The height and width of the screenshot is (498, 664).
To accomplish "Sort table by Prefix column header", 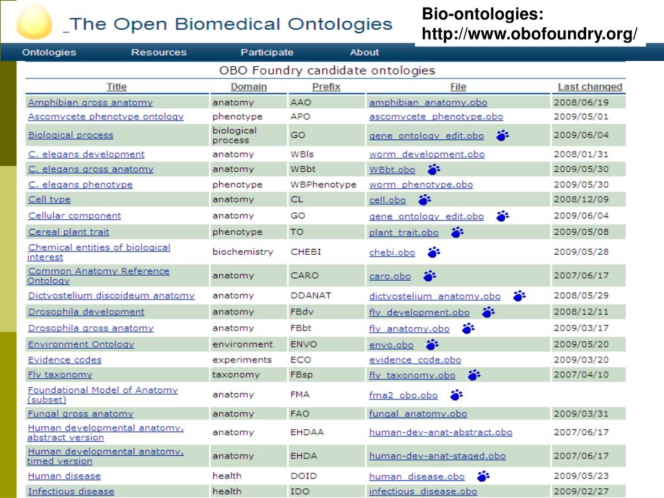I will [326, 87].
